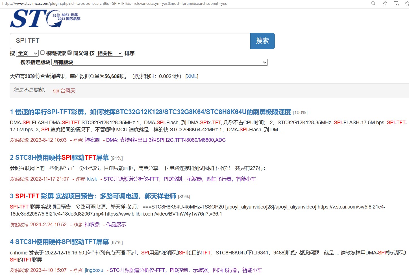Focus the SPI TFT search input
409x275 pixels.
pyautogui.click(x=130, y=41)
